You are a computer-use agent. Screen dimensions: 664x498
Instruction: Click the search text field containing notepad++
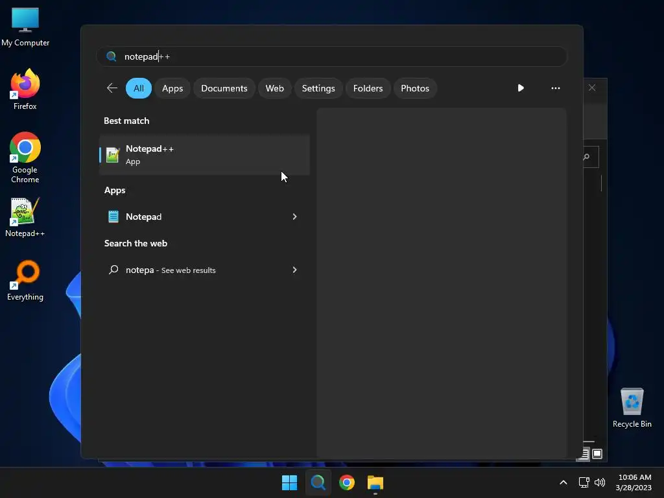[x=331, y=56]
